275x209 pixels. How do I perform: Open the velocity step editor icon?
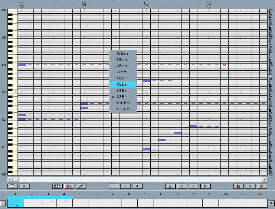point(81,186)
